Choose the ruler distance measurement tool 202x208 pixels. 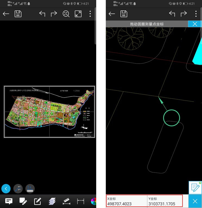point(67,201)
